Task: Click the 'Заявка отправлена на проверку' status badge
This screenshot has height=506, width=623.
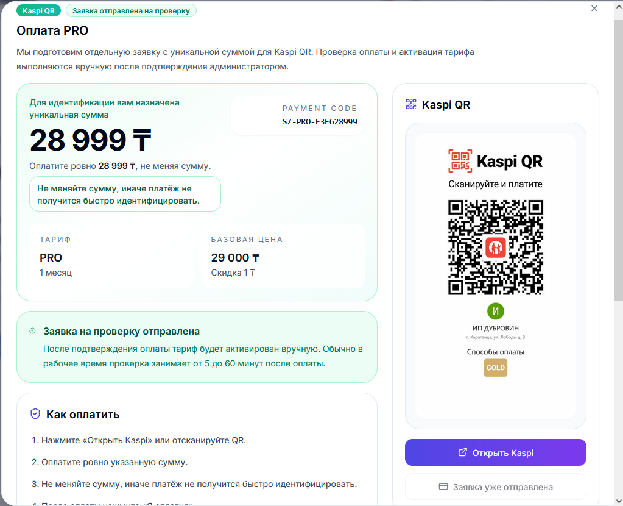Action: 131,10
